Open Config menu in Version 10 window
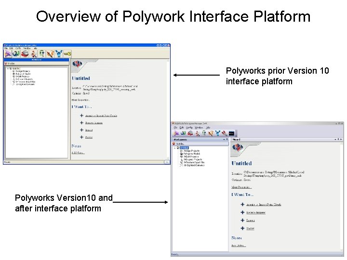 pos(189,128)
